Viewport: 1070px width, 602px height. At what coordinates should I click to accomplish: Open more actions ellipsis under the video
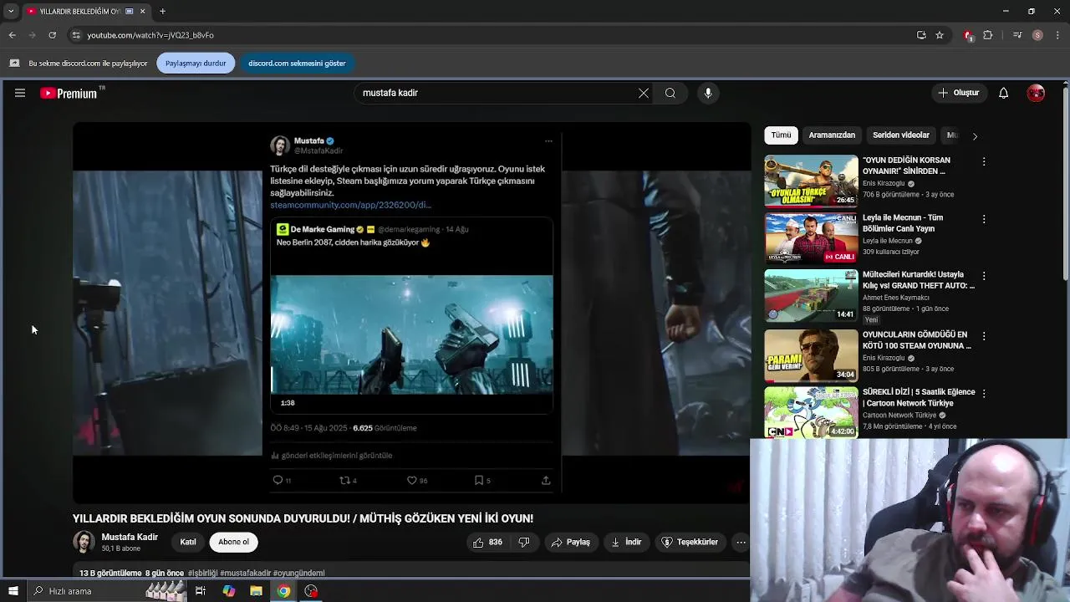coord(741,542)
